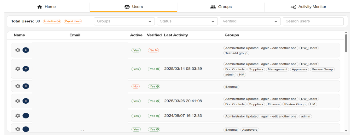Click gear icon for user with avatar 'B'
The width and height of the screenshot is (354, 136).
point(18,69)
